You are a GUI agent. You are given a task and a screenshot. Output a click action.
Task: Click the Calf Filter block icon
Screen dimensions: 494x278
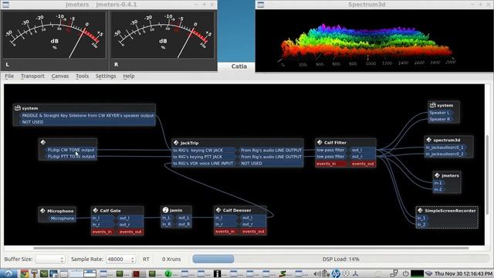tap(320, 142)
